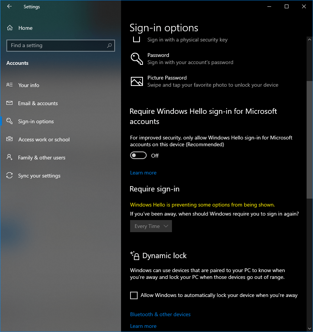Click the Dynamic lock padlock icon
Image resolution: width=313 pixels, height=332 pixels.
(x=135, y=256)
